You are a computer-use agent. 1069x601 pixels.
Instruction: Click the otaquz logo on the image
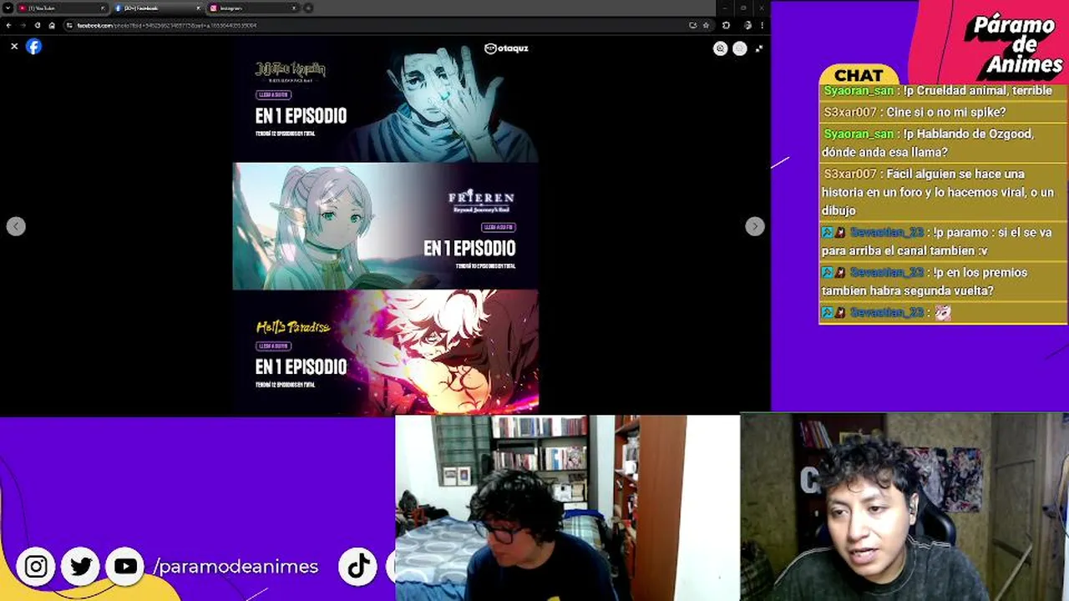[506, 48]
